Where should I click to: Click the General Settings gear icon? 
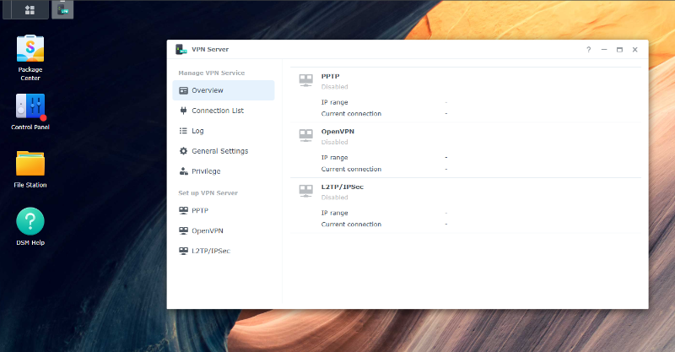[183, 151]
